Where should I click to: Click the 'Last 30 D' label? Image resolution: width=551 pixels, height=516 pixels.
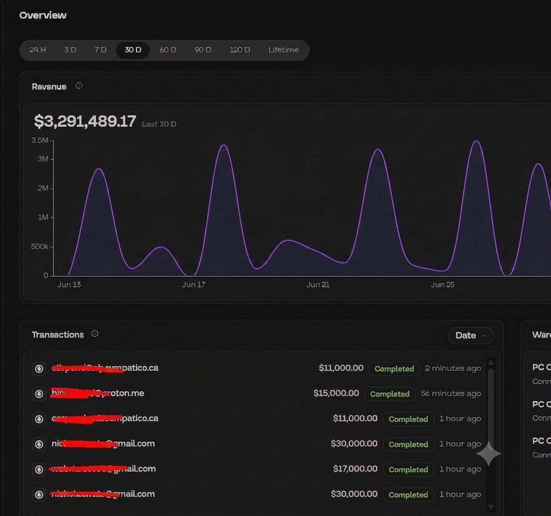click(x=159, y=124)
